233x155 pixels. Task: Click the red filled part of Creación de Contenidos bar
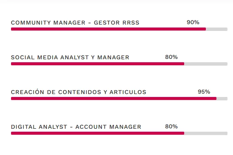114,99
